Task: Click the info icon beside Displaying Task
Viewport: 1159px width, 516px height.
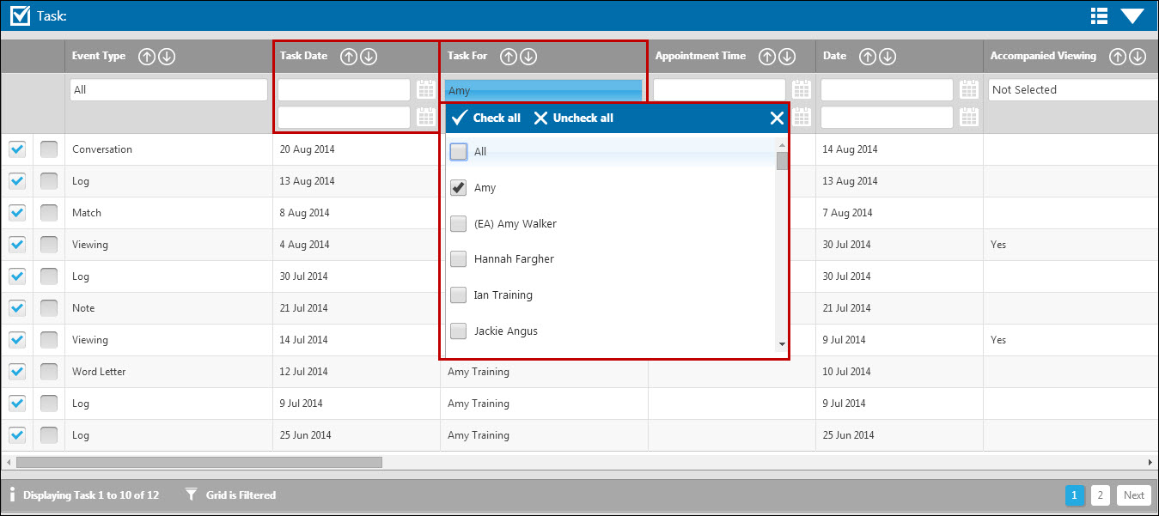Action: click(x=12, y=495)
